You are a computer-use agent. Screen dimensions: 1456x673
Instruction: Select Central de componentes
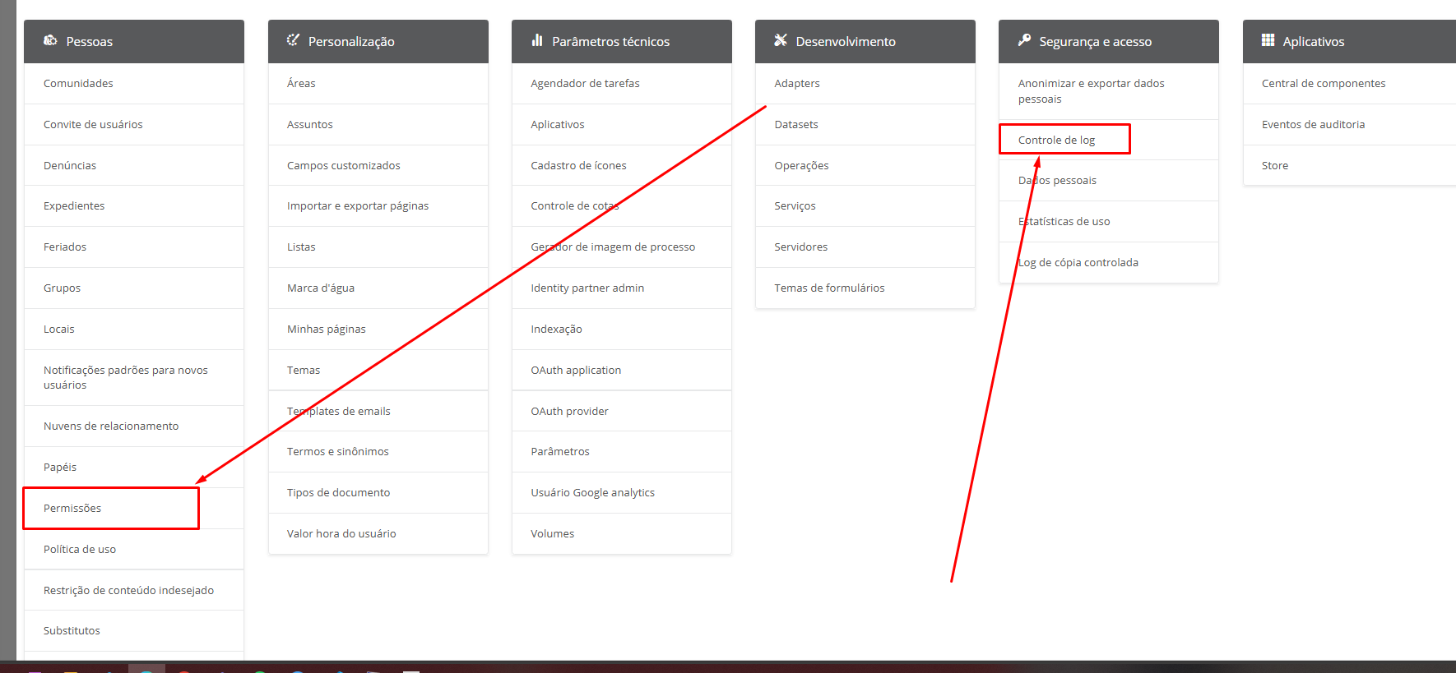tap(1323, 83)
